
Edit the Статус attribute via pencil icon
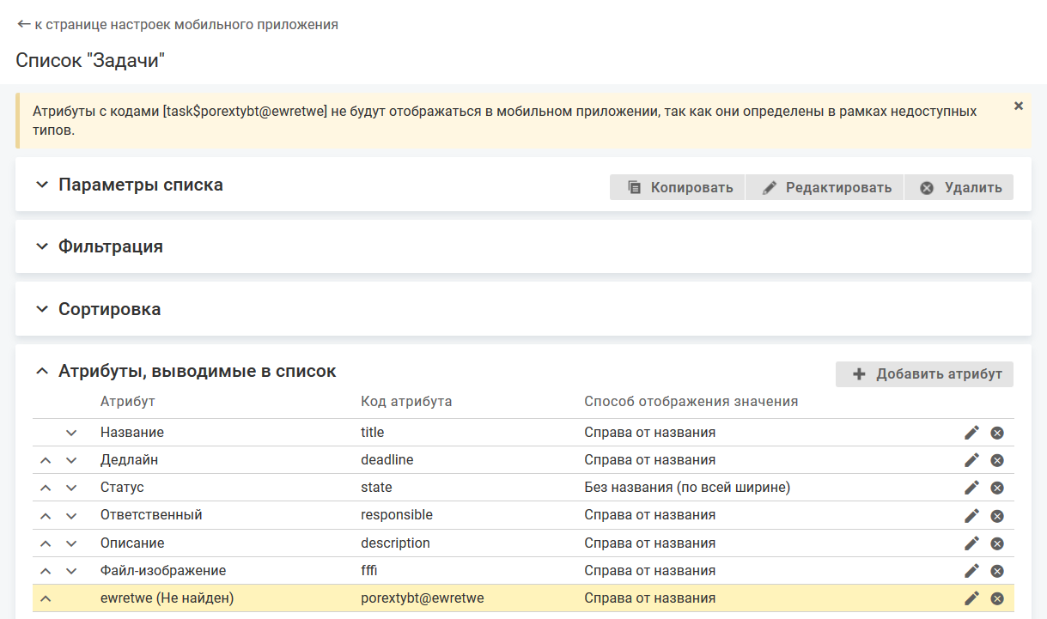coord(971,488)
